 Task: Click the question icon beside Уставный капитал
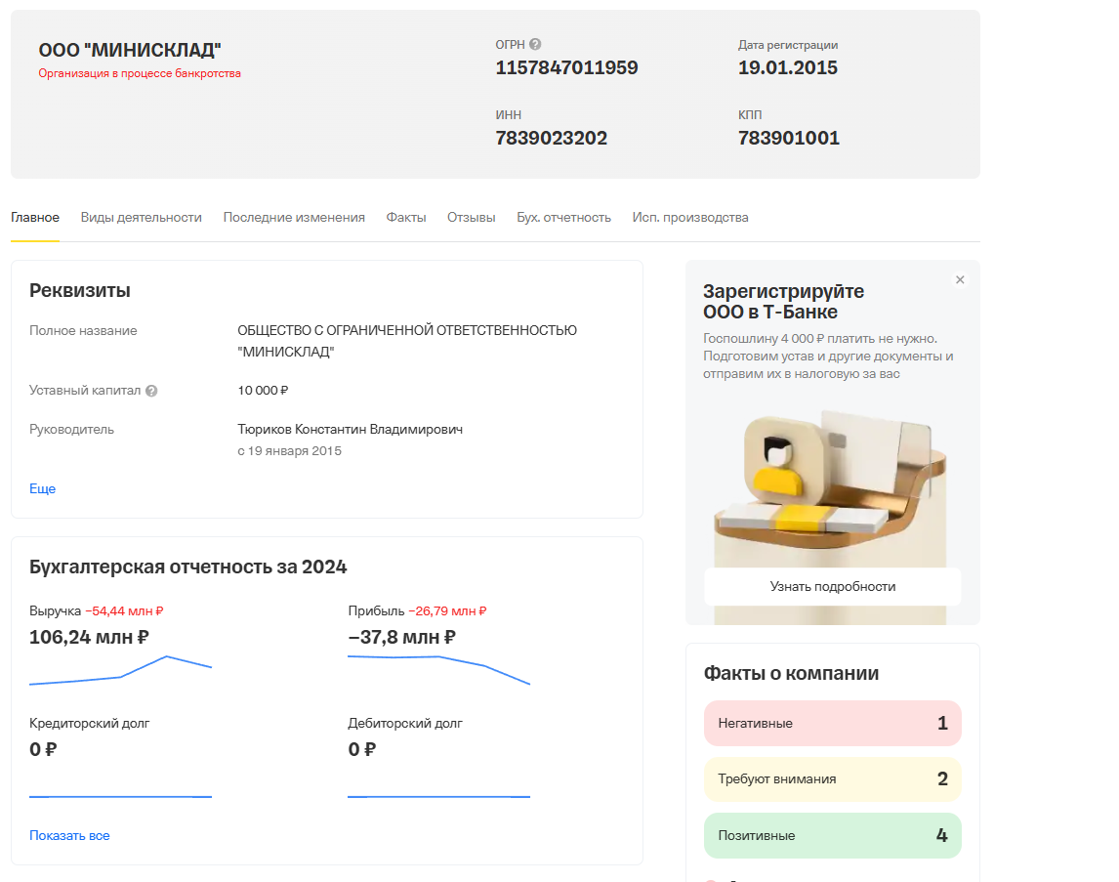click(151, 391)
